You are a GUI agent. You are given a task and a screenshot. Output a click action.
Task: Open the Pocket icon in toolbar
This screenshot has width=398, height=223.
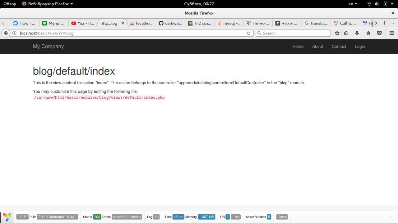point(379,33)
